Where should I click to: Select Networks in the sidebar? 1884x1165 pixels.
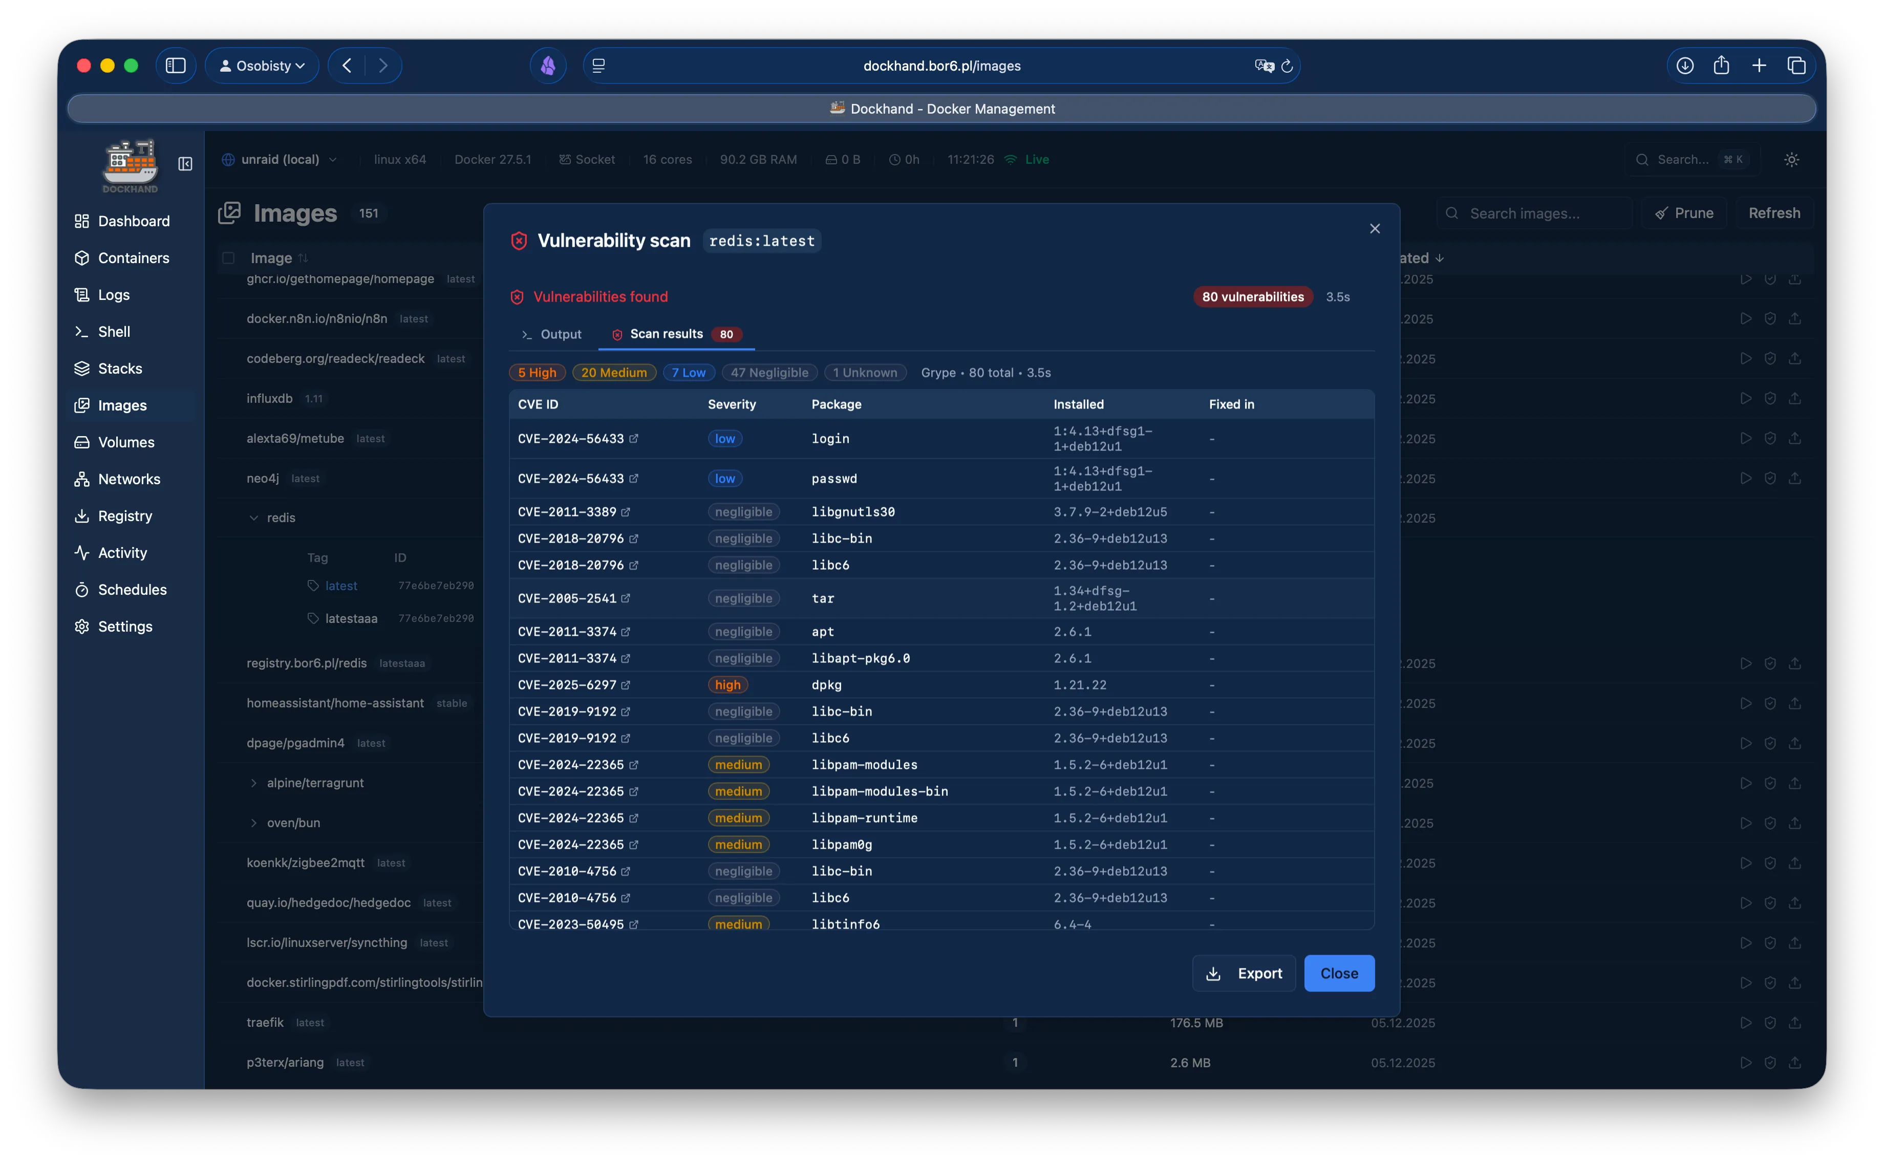(128, 479)
